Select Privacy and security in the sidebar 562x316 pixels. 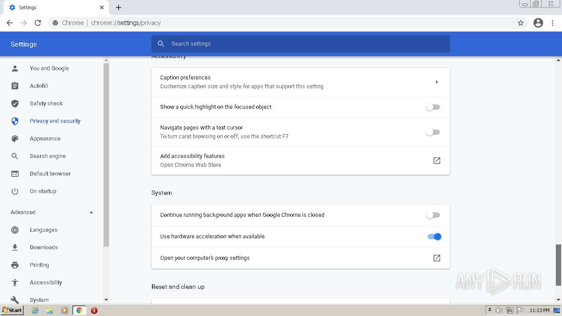(x=55, y=121)
